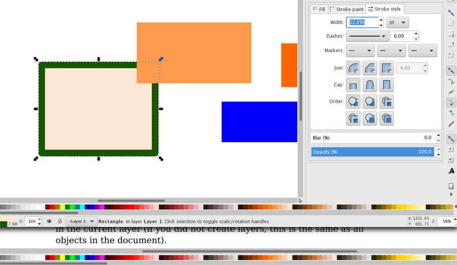Select the Stroke style tab
The width and height of the screenshot is (457, 265).
click(384, 9)
